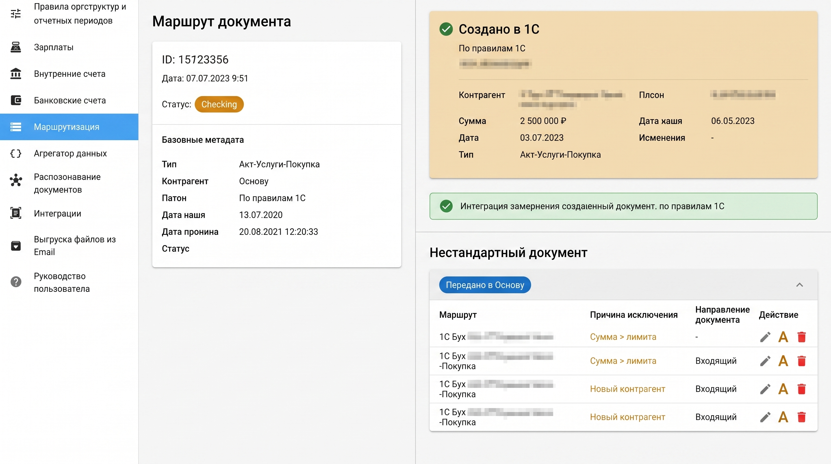Open Распознавание документов section
831x464 pixels.
[x=69, y=183]
